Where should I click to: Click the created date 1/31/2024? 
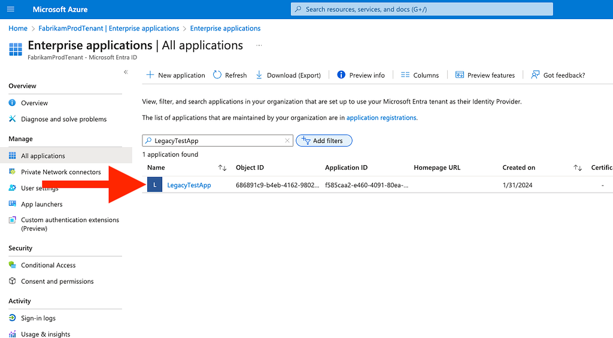(517, 185)
